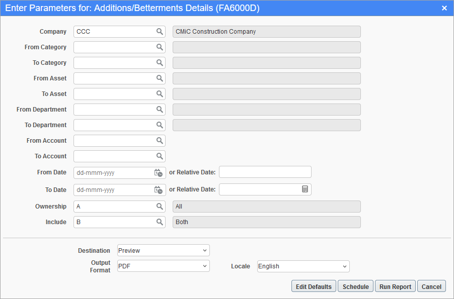Open the Company lookup search icon
454x299 pixels.
point(160,31)
